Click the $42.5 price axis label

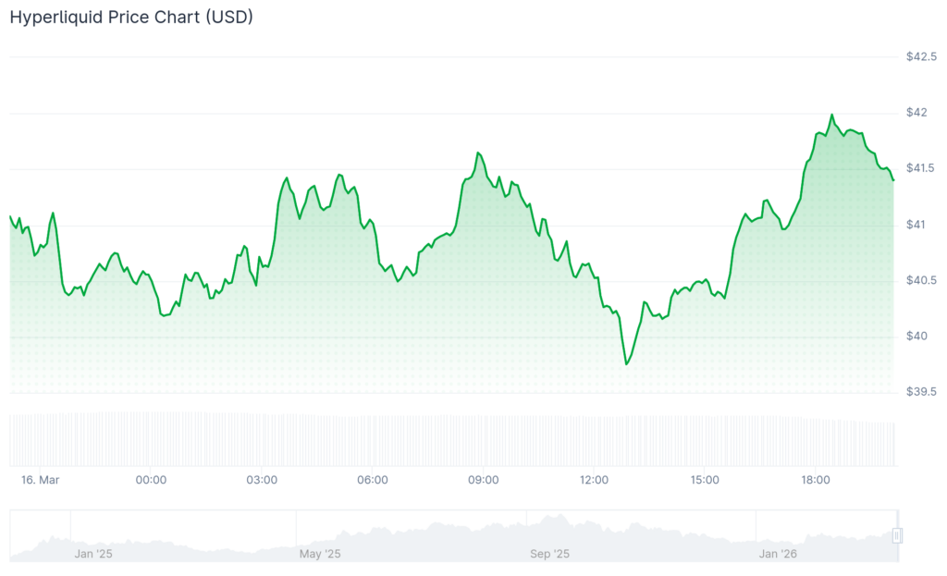(921, 56)
